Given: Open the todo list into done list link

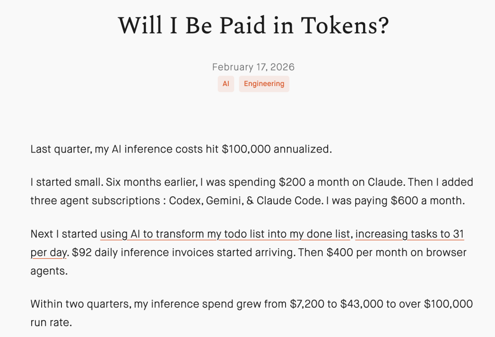Looking at the screenshot, I should (x=225, y=234).
